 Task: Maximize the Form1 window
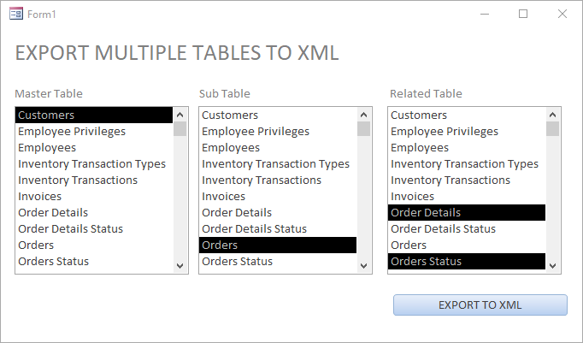(523, 15)
